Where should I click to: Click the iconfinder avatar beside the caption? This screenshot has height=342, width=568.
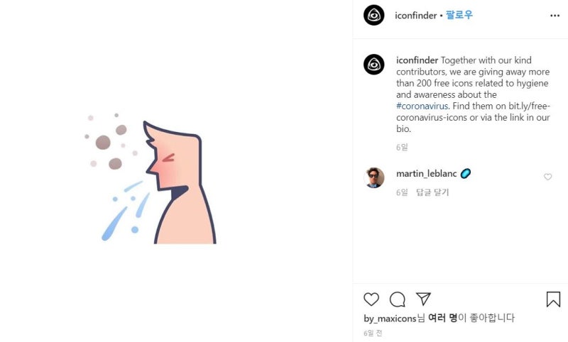[374, 65]
